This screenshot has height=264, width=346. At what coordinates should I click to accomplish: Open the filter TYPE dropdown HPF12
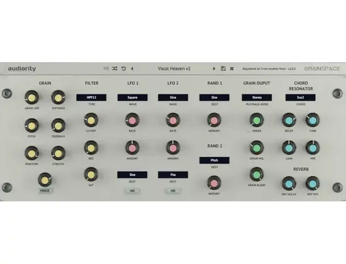click(91, 97)
